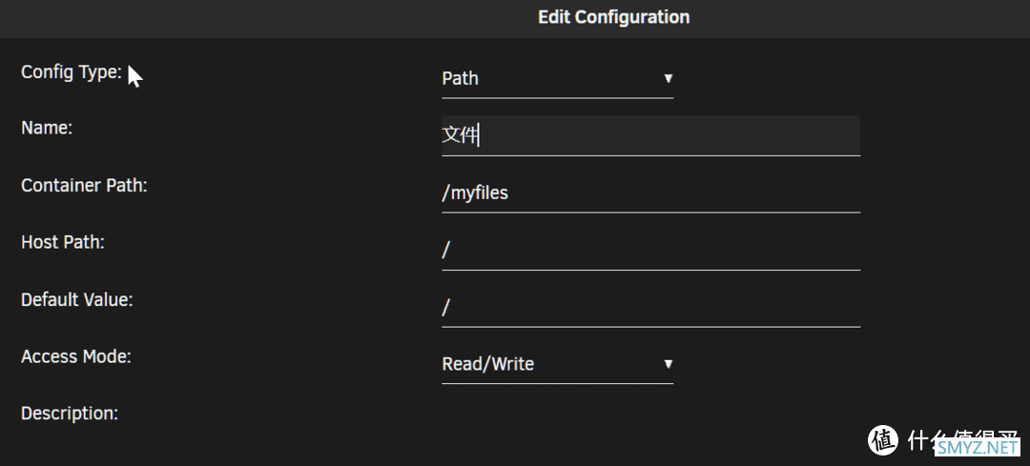Click the Config Type label
The width and height of the screenshot is (1030, 466).
coord(72,72)
